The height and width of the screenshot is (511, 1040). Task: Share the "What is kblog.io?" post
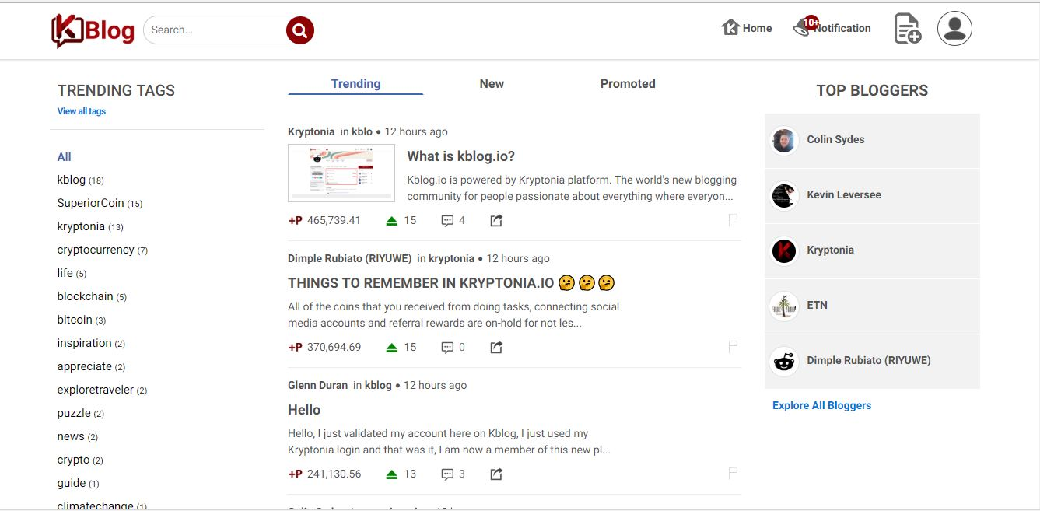click(x=496, y=221)
